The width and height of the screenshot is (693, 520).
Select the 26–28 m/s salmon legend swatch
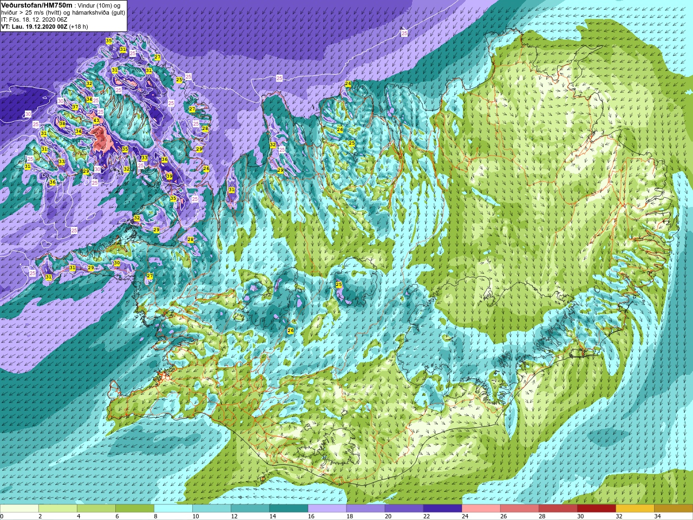[519, 509]
